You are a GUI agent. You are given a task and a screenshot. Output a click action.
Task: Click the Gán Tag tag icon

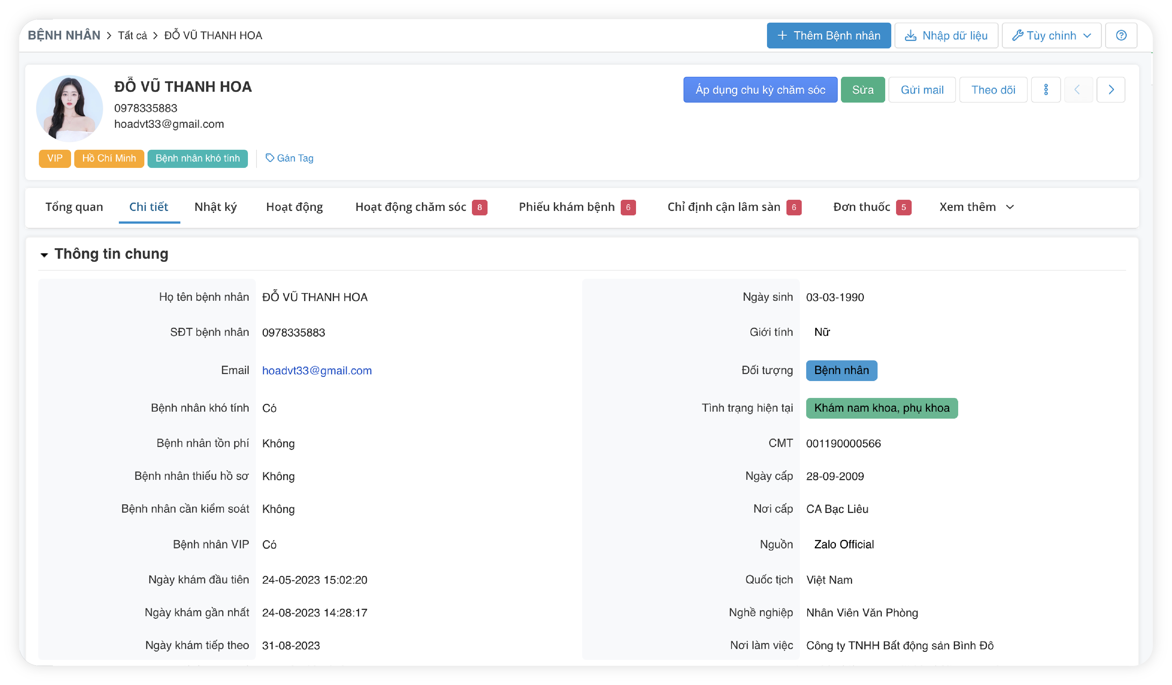click(x=269, y=158)
